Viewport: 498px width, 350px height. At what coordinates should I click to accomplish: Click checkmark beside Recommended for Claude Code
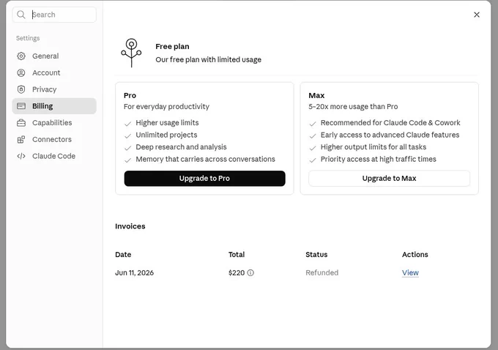(x=313, y=124)
